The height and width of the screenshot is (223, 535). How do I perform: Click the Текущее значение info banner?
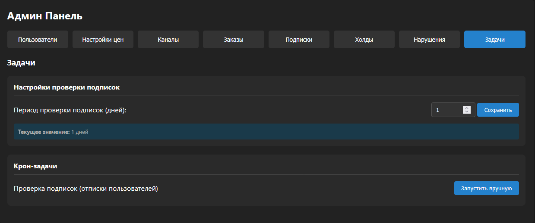[266, 132]
